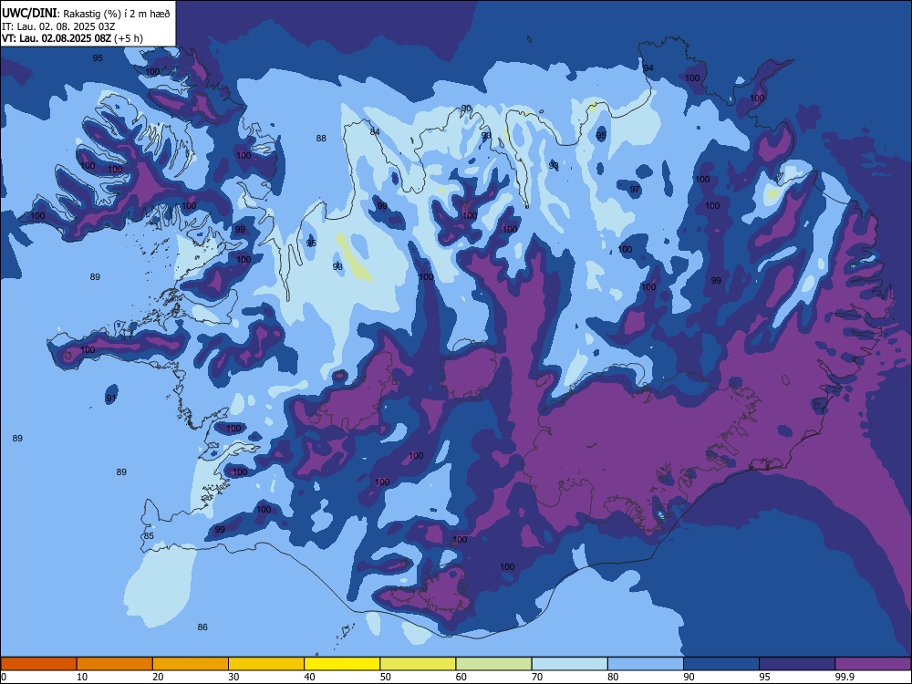Click the legend tick label '30'
This screenshot has width=912, height=684.
(x=233, y=677)
